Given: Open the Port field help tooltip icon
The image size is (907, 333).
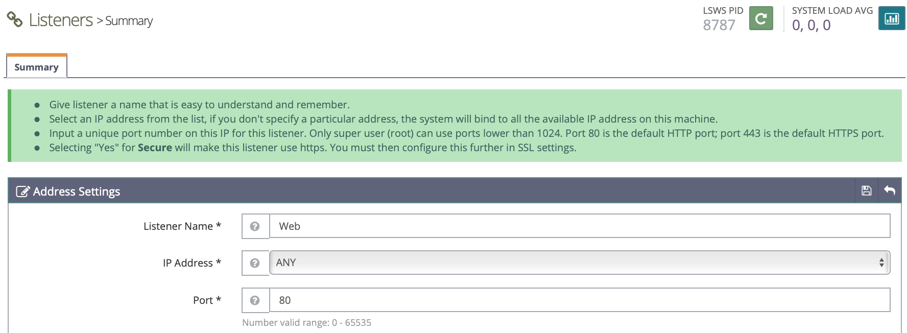Looking at the screenshot, I should [x=255, y=300].
